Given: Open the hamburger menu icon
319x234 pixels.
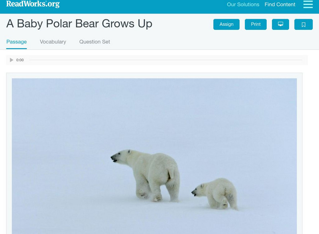Looking at the screenshot, I should click(x=308, y=4).
